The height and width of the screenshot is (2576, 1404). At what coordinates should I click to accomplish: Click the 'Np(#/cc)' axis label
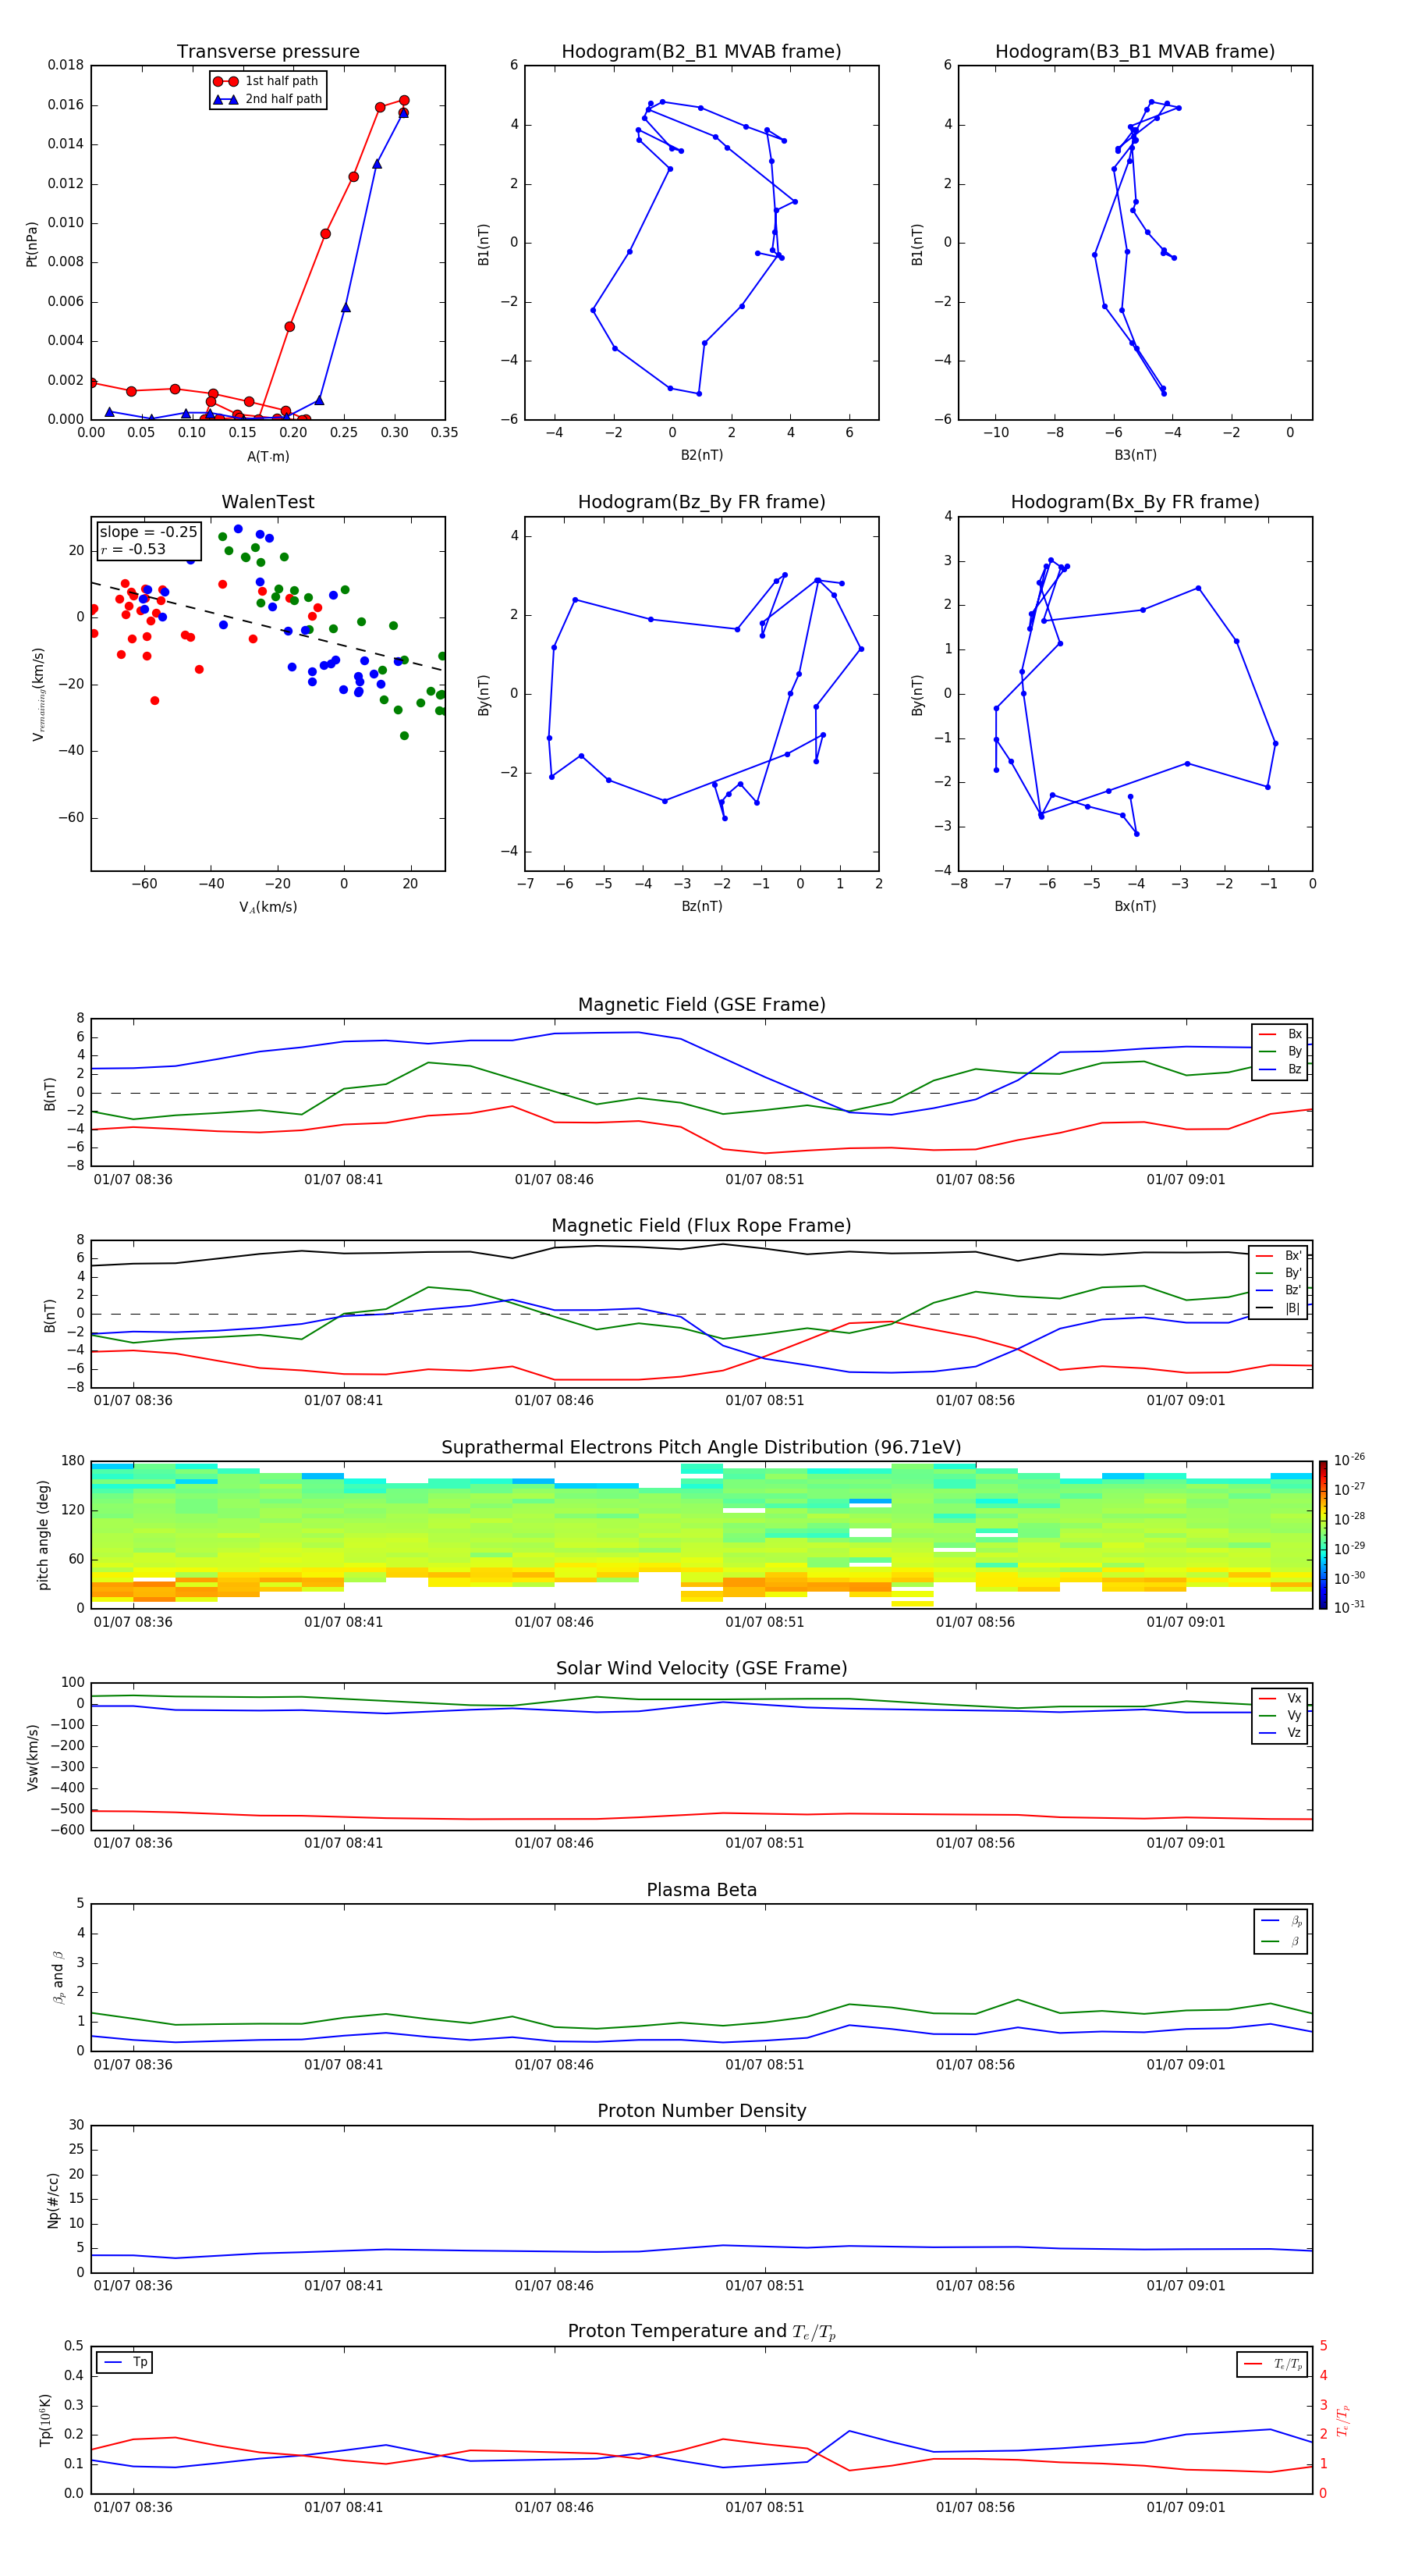pos(53,2200)
